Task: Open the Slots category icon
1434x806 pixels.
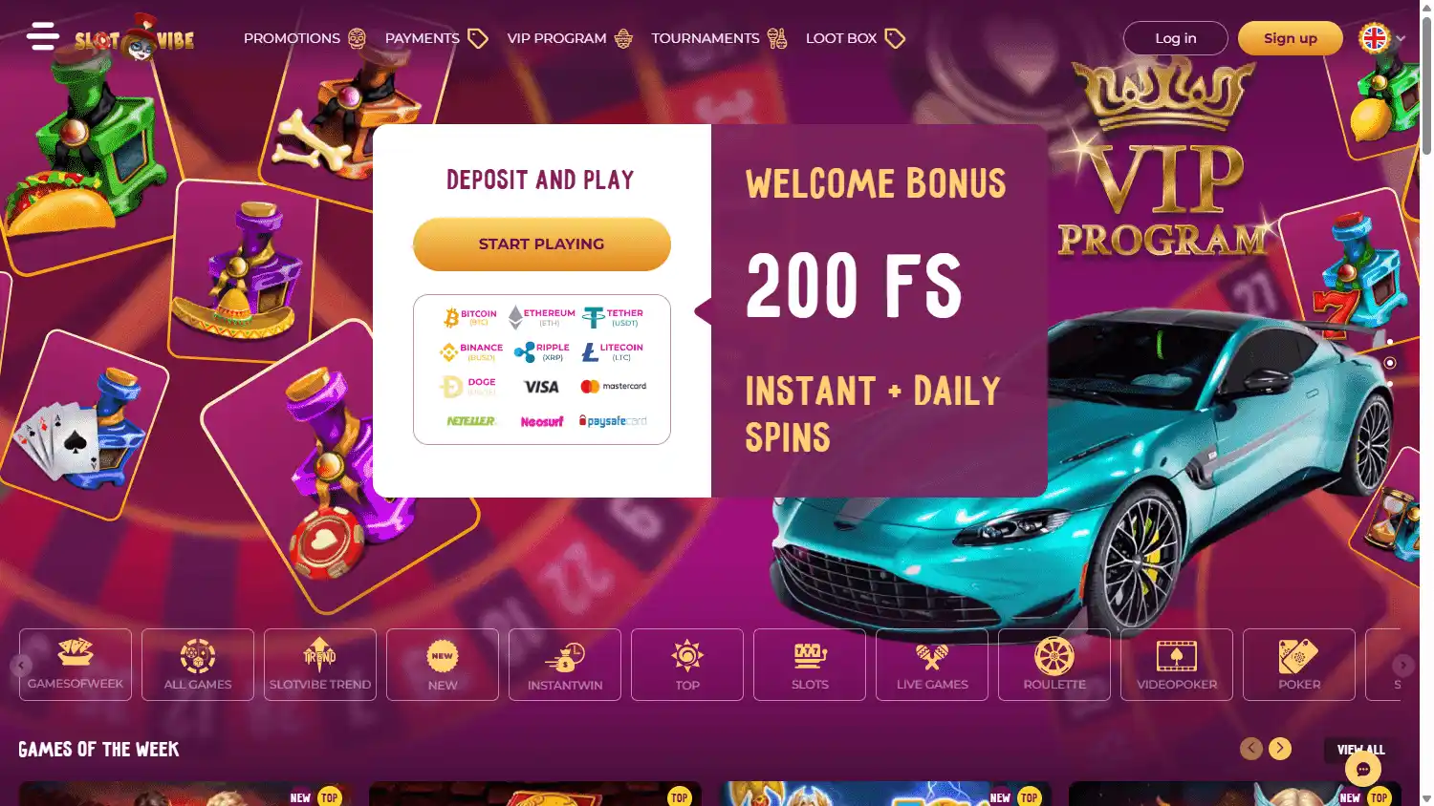Action: click(x=810, y=656)
